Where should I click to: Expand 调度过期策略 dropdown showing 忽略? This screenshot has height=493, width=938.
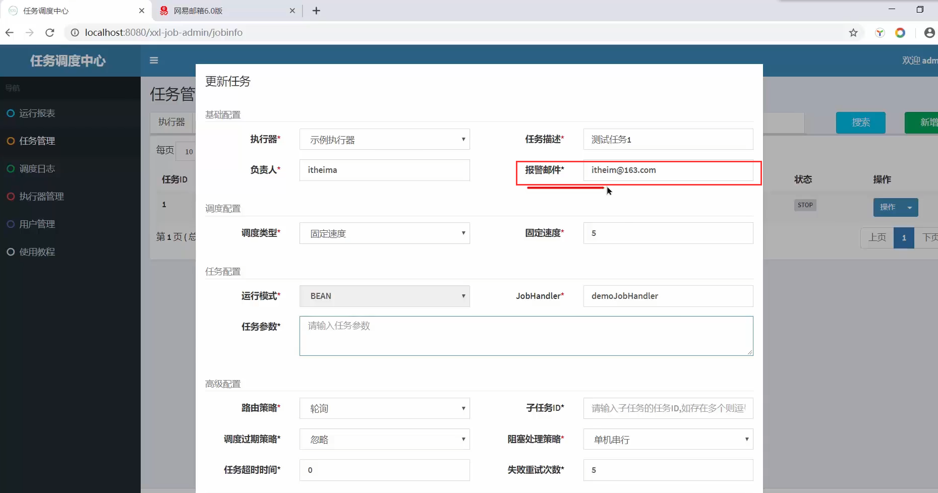coord(385,439)
